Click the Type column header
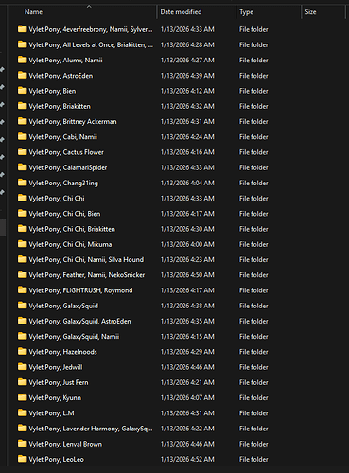The image size is (349, 473). pyautogui.click(x=246, y=12)
